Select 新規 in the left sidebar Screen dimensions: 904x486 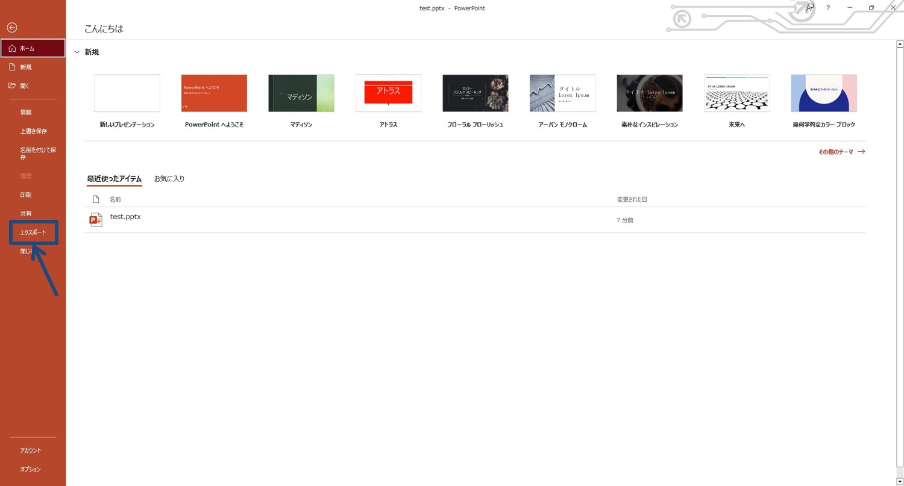click(x=25, y=67)
